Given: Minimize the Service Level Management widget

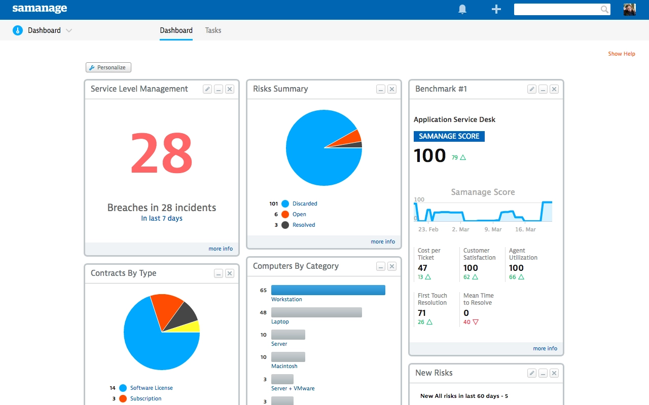Looking at the screenshot, I should click(x=219, y=89).
